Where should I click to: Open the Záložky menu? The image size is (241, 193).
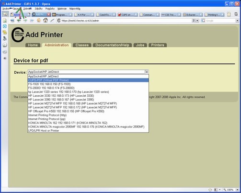click(x=39, y=9)
